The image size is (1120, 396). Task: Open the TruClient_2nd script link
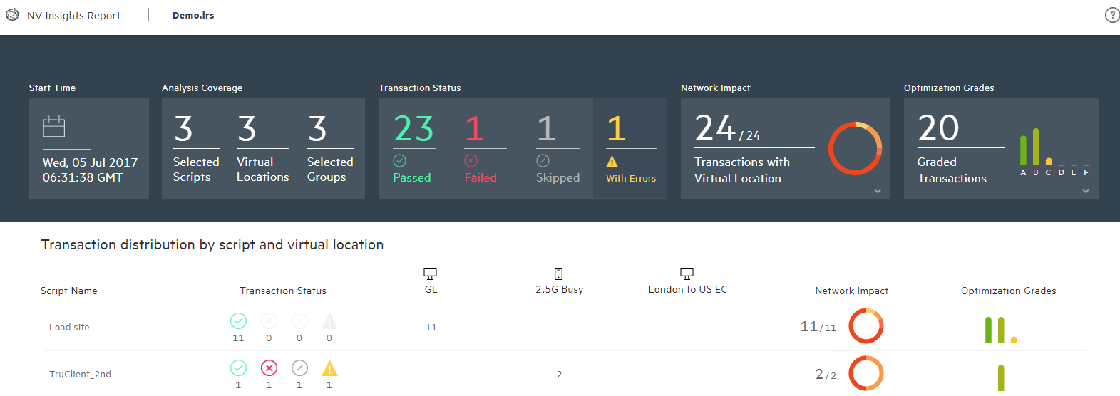[80, 375]
